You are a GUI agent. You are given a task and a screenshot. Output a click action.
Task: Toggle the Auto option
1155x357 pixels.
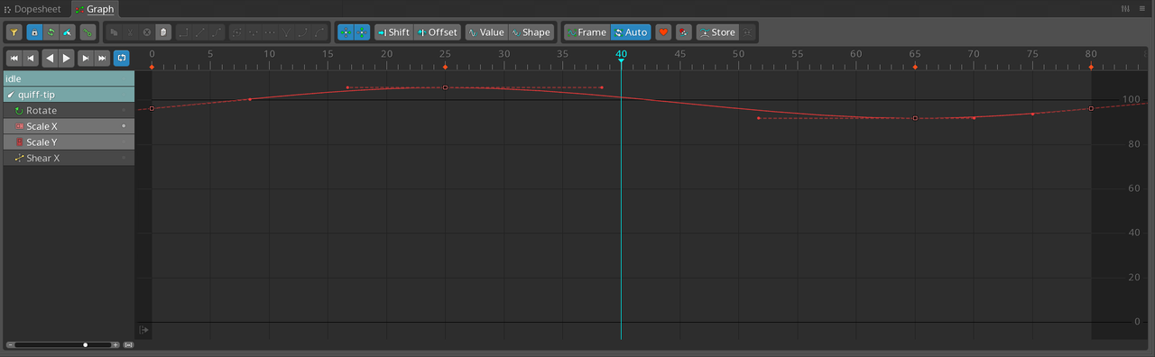631,32
